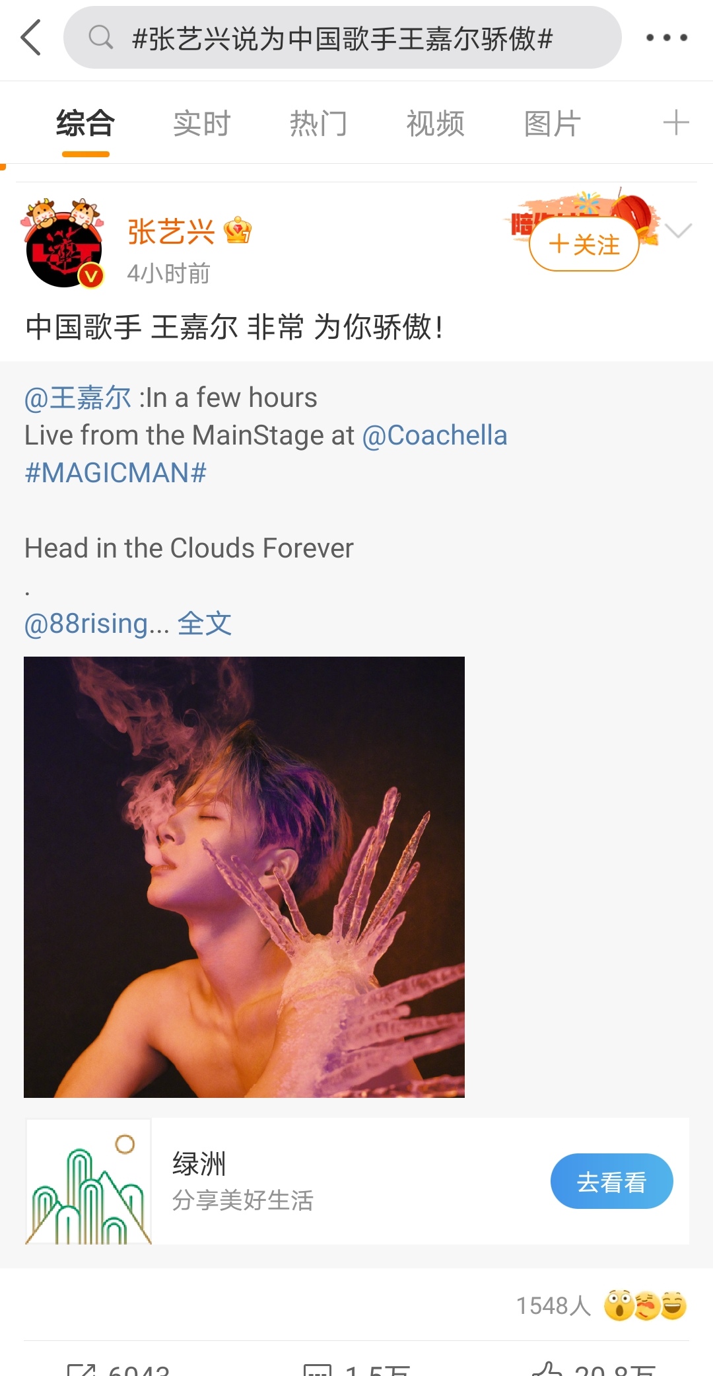The width and height of the screenshot is (713, 1376).
Task: Open the 绿洲 app logo
Action: (x=88, y=1181)
